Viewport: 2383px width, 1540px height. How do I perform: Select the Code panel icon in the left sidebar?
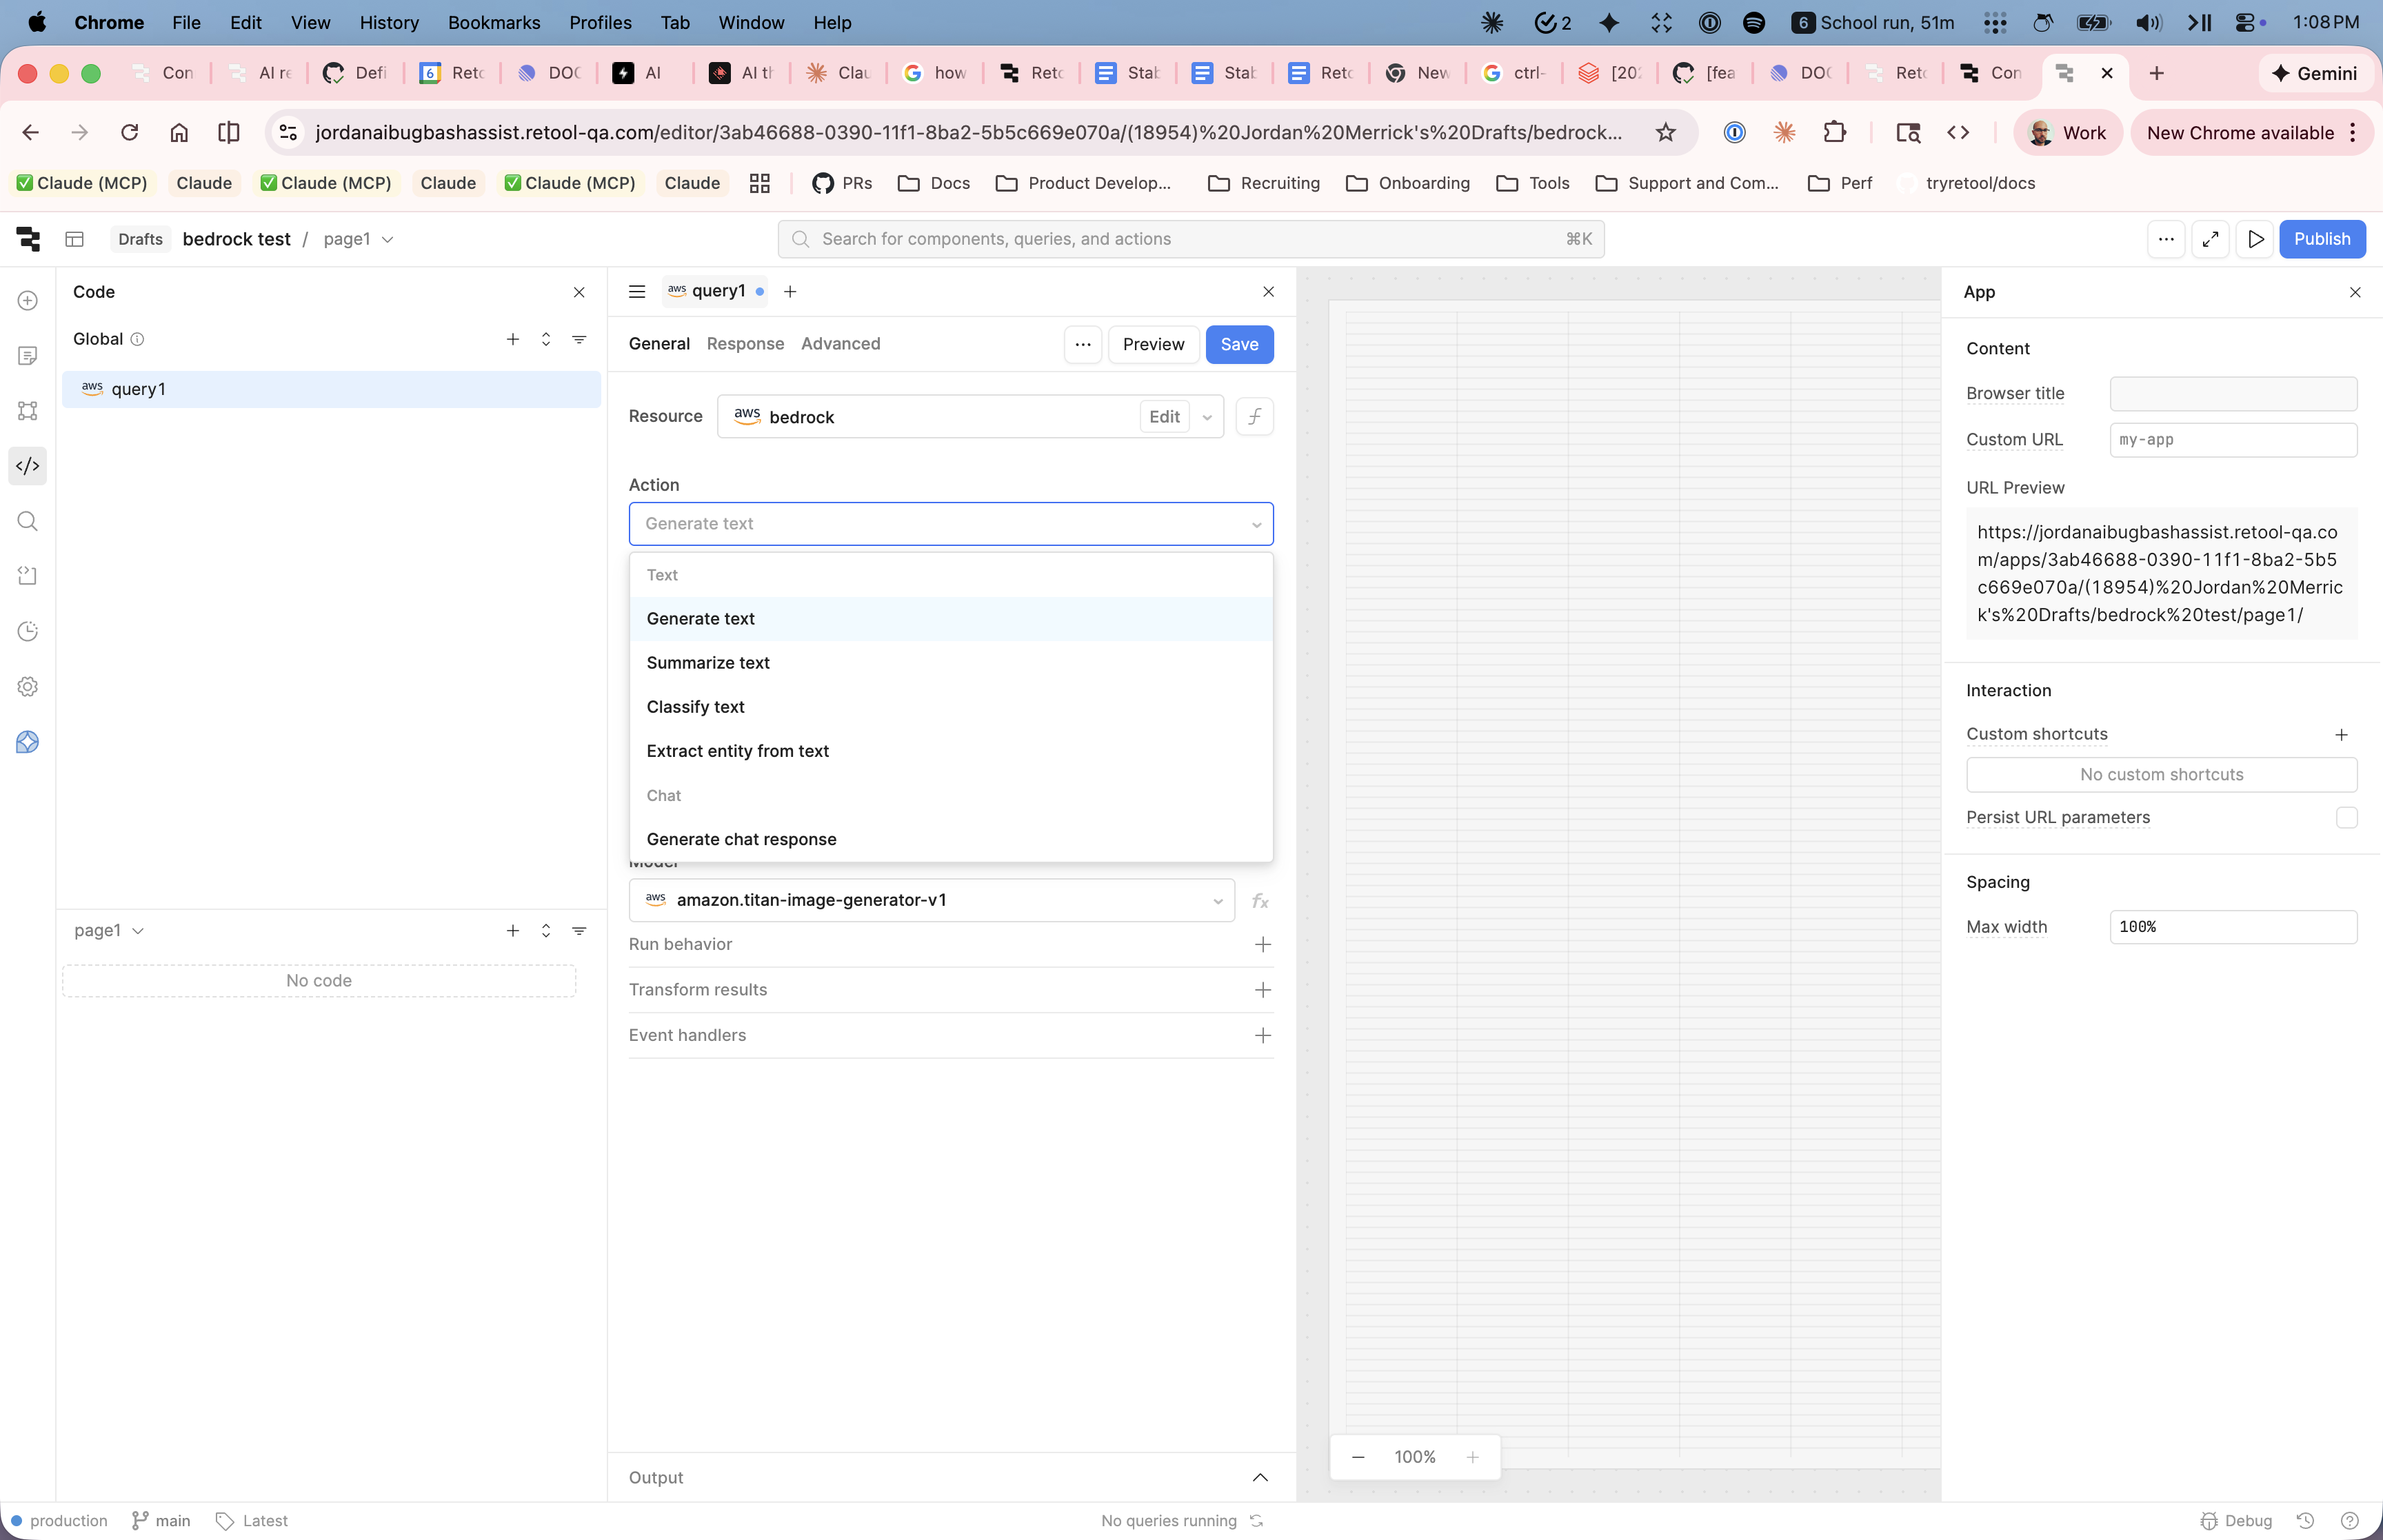click(27, 466)
